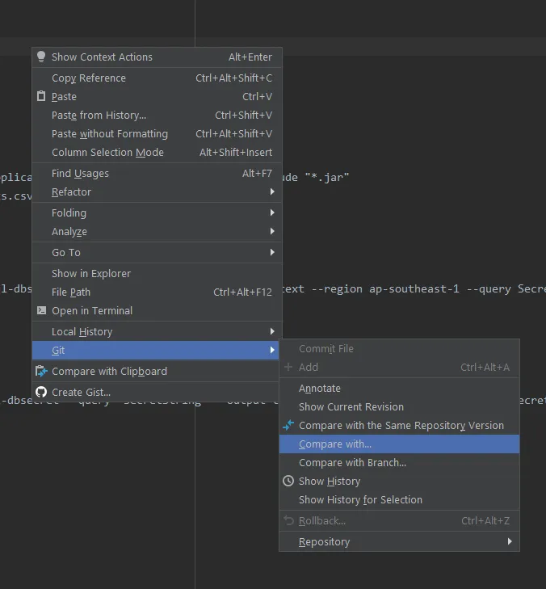The image size is (546, 589).
Task: Open Show in Explorer entry
Action: [91, 273]
